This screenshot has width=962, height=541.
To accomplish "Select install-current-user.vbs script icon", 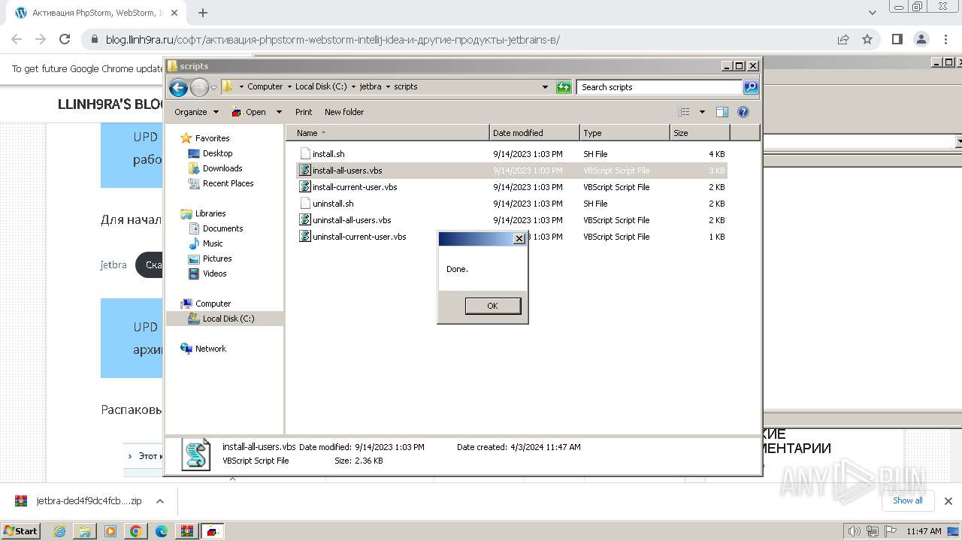I will pos(305,187).
